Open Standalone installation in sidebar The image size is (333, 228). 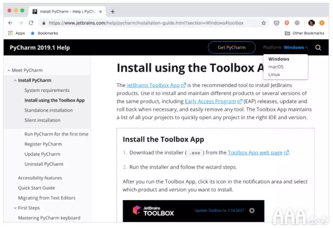(48, 110)
